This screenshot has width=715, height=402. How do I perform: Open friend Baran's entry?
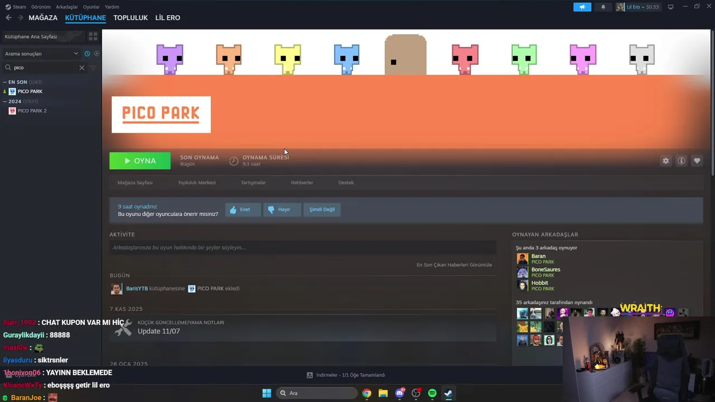point(608,259)
